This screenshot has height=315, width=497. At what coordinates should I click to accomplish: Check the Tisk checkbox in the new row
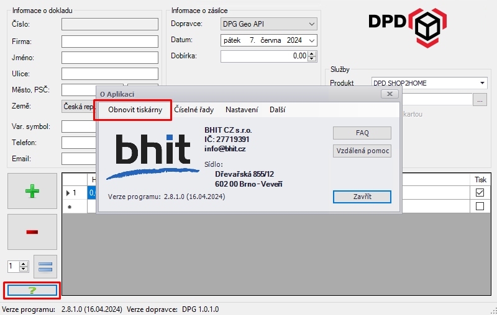click(480, 206)
